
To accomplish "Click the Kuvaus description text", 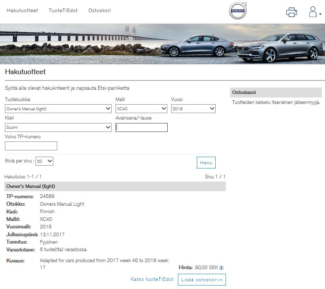I will click(x=104, y=264).
